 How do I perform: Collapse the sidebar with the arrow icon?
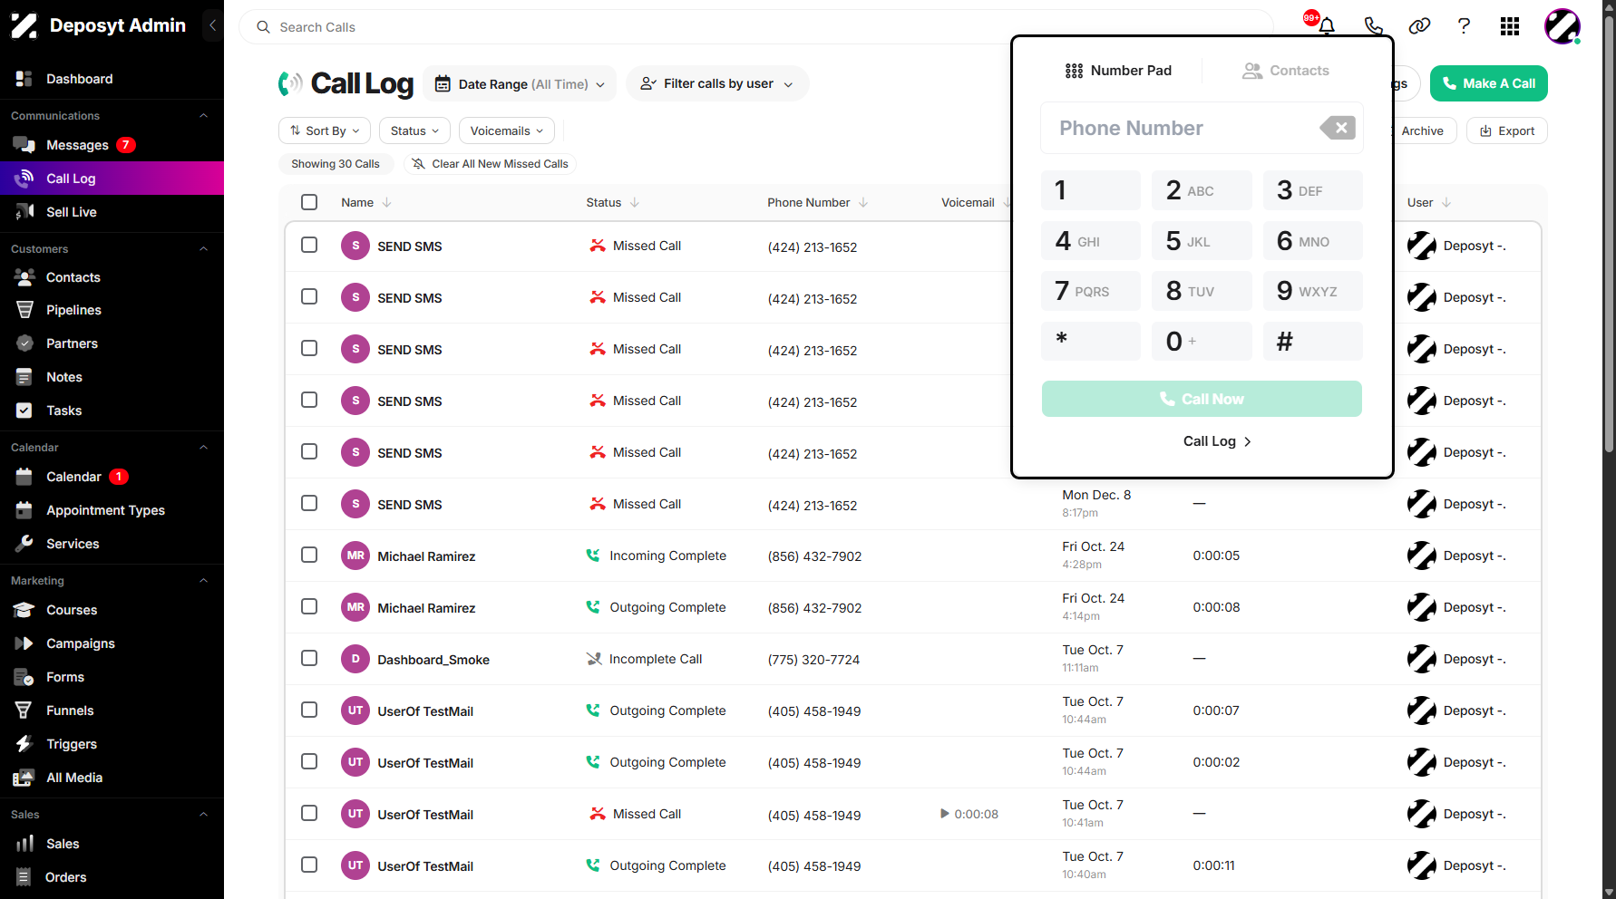click(x=212, y=25)
